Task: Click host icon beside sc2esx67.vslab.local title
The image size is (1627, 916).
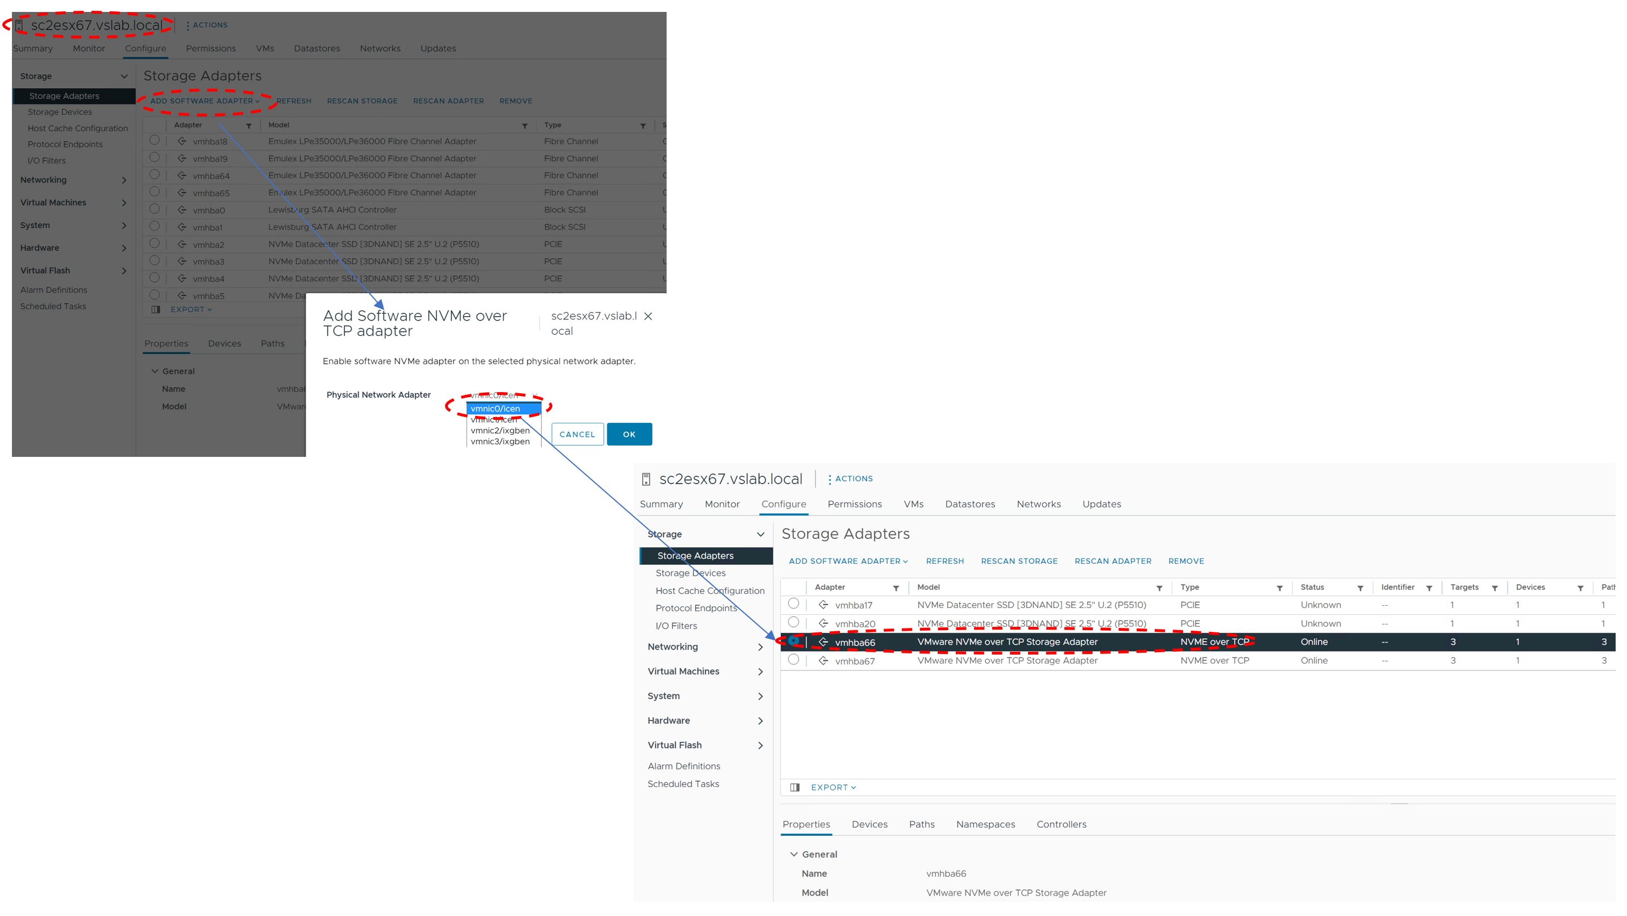Action: (646, 480)
